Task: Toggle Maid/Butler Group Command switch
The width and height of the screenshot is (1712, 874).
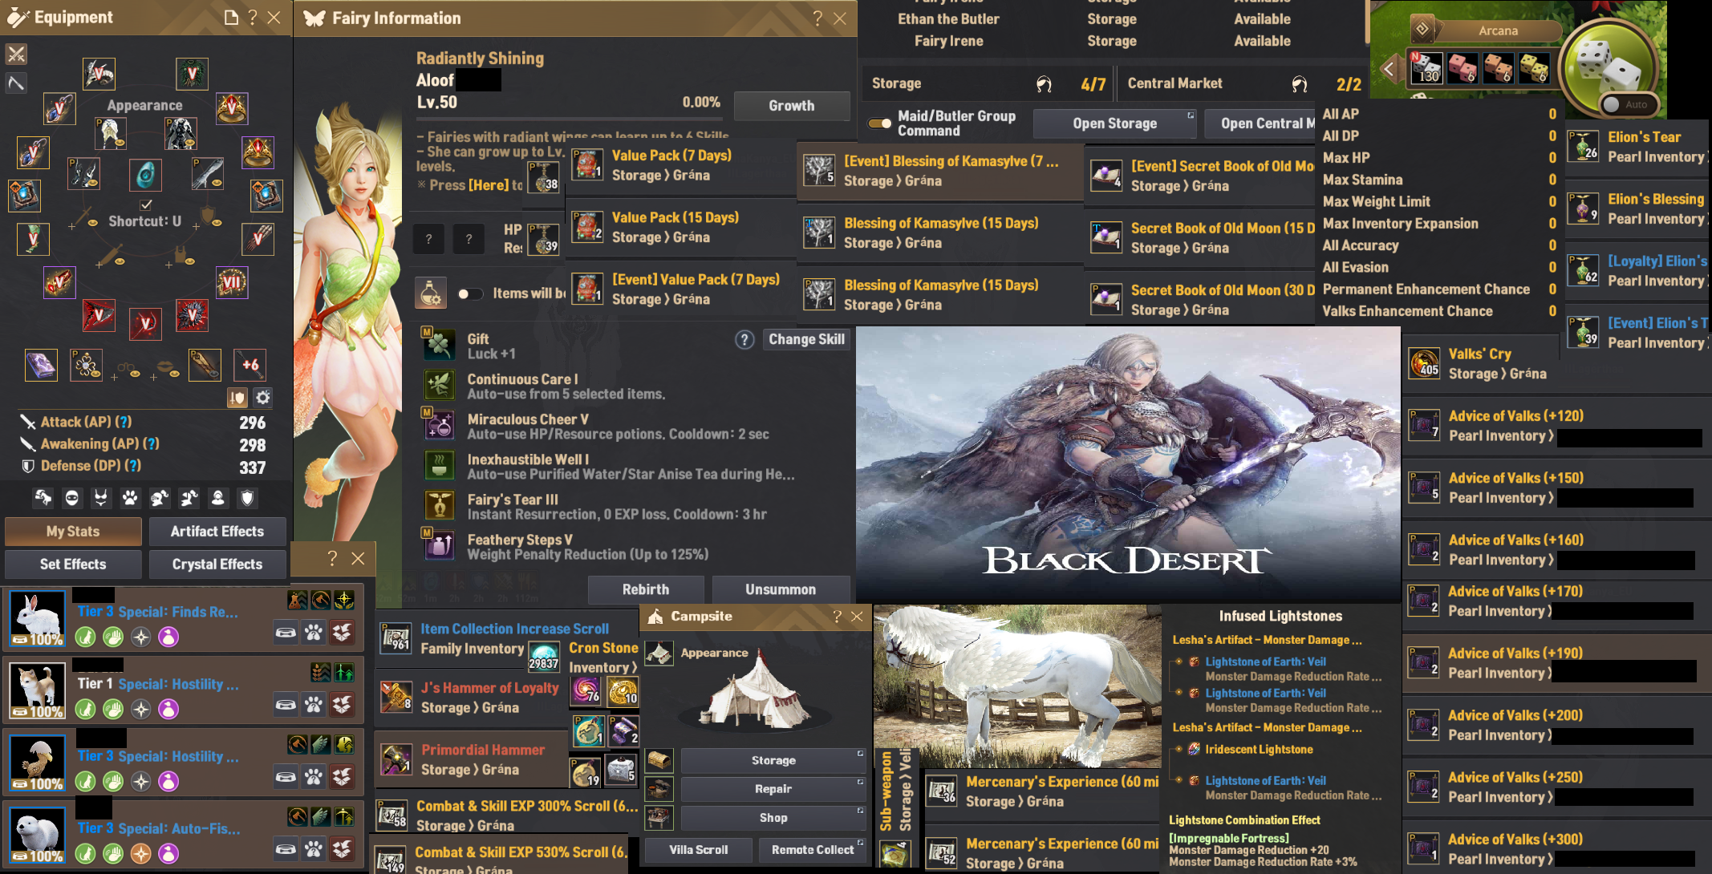Action: point(880,123)
